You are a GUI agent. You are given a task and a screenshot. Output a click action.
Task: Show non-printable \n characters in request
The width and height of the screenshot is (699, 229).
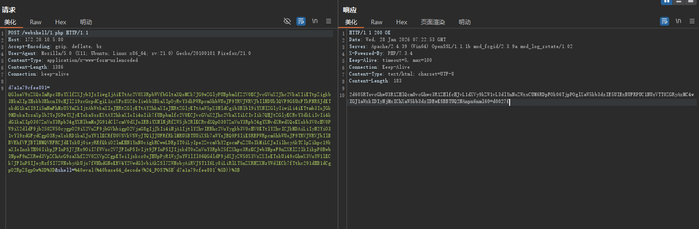(x=315, y=21)
